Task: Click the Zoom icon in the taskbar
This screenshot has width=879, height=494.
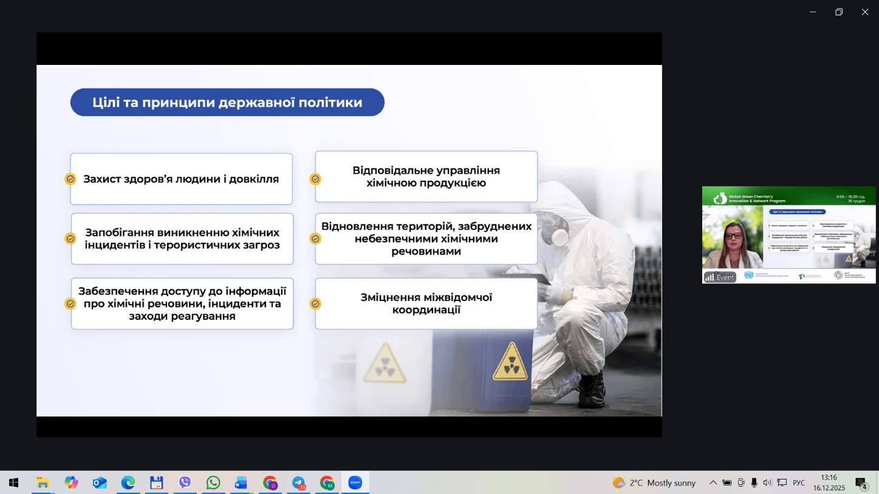Action: 355,483
